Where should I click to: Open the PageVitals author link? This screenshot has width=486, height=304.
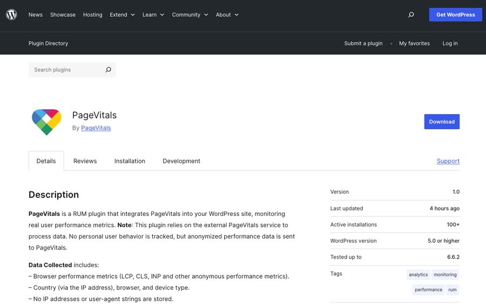(96, 128)
